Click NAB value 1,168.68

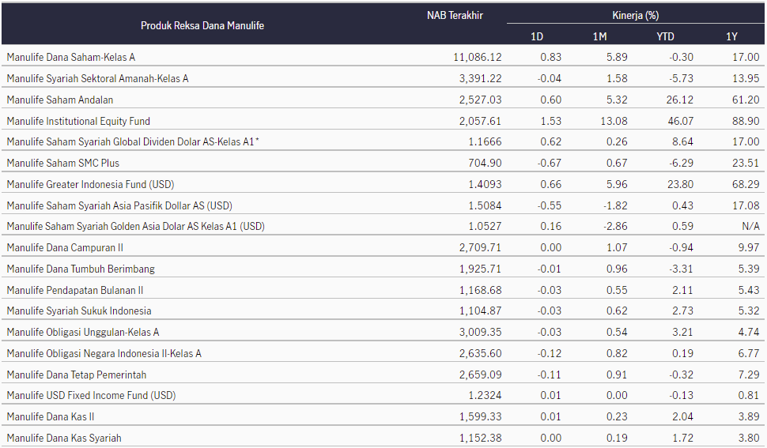[480, 290]
